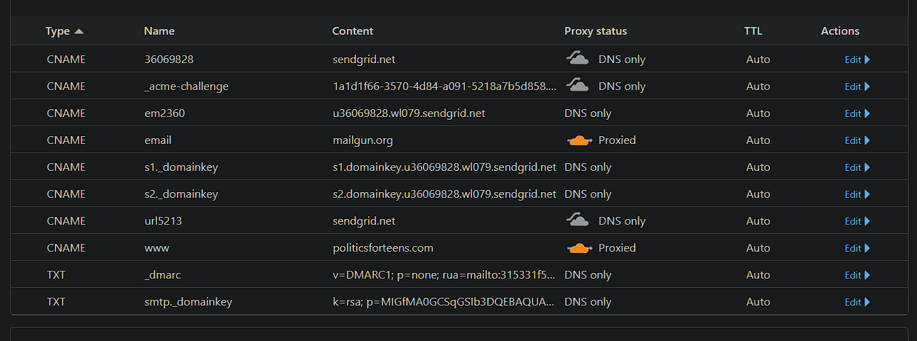Click the orange proxied cloud for email record
This screenshot has width=917, height=341.
(580, 140)
